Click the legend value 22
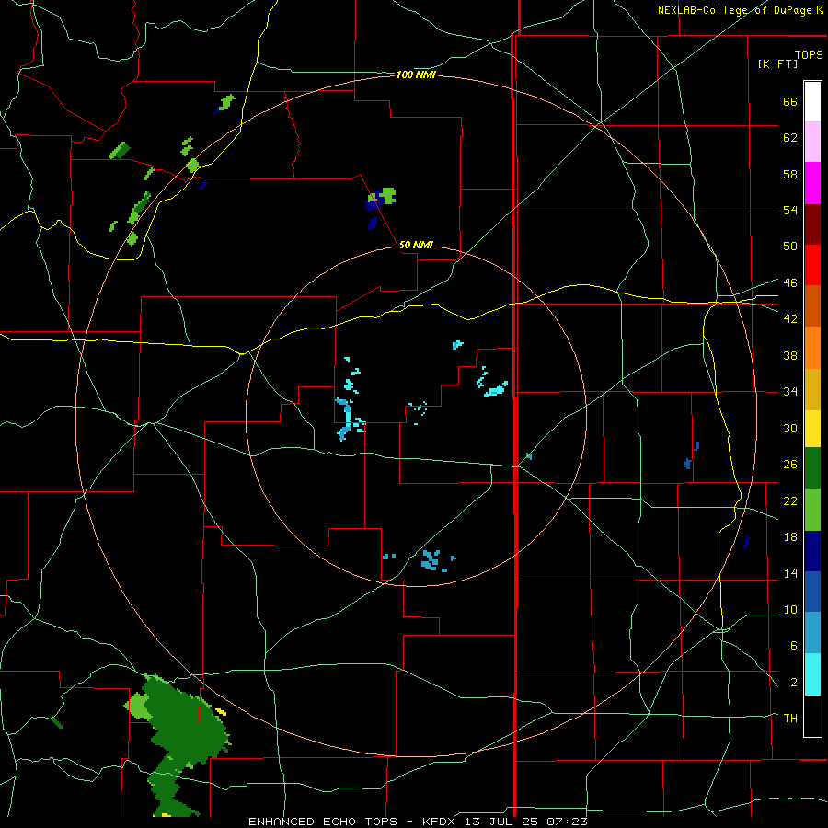The height and width of the screenshot is (828, 828). [x=790, y=500]
